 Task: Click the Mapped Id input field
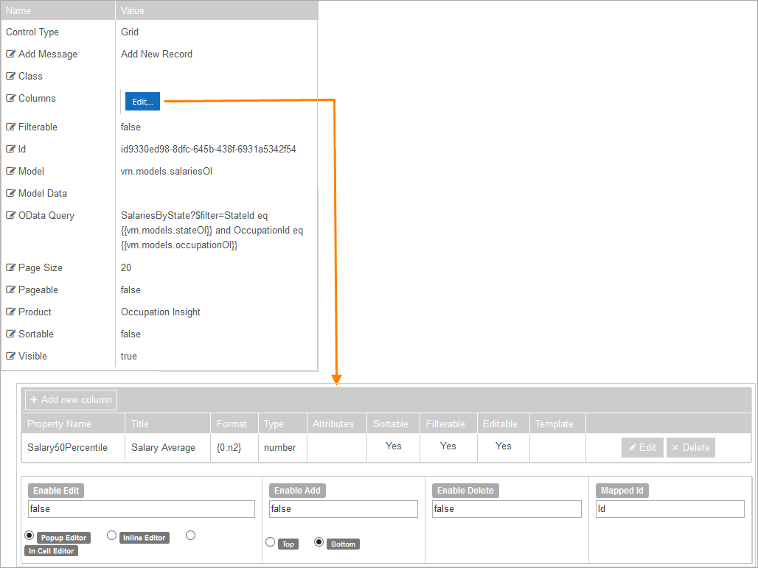point(670,509)
